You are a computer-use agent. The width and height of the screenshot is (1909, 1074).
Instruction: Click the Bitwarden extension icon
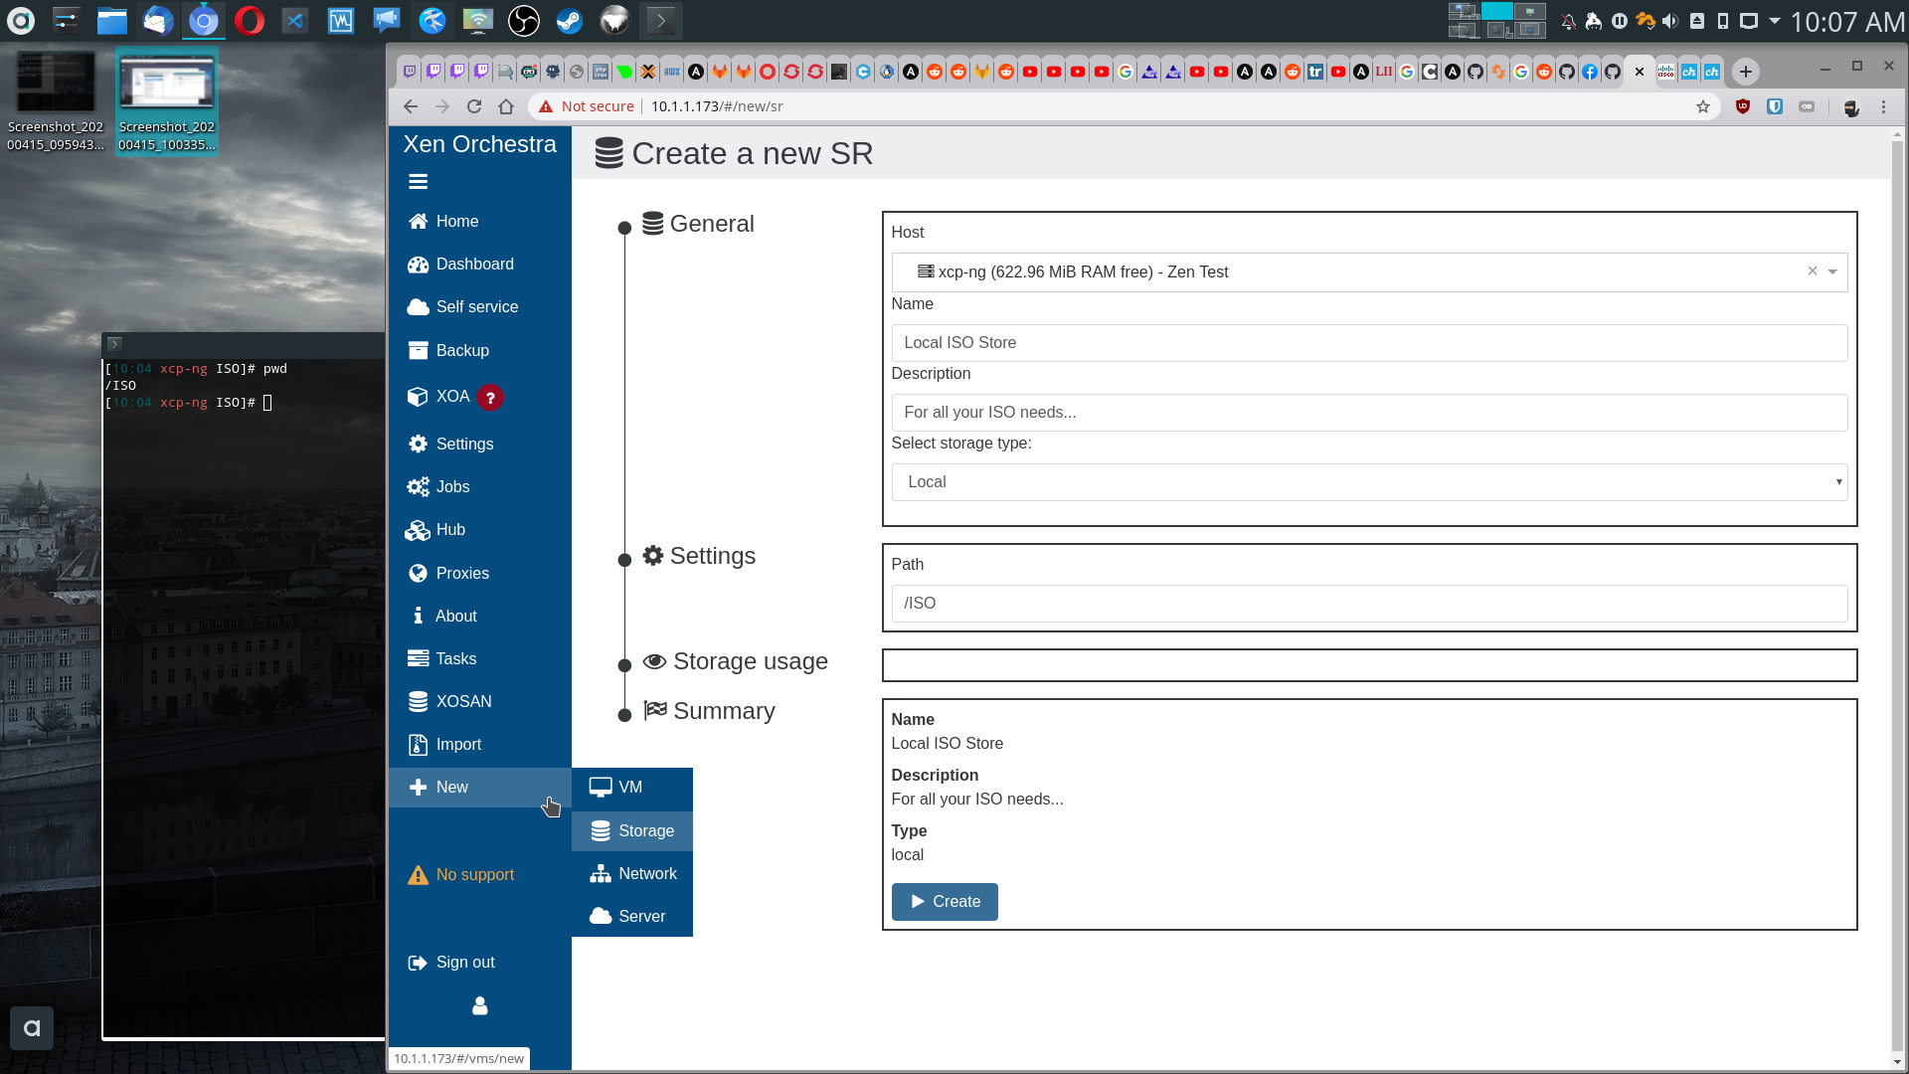click(x=1775, y=106)
